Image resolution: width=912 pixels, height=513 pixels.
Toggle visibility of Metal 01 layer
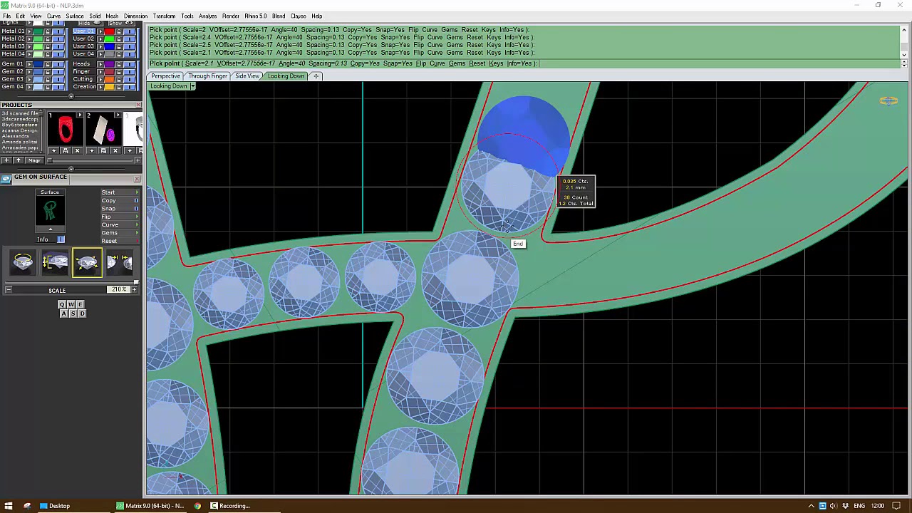click(x=58, y=31)
